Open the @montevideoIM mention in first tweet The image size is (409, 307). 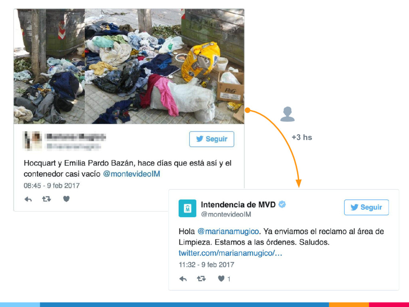tap(131, 174)
